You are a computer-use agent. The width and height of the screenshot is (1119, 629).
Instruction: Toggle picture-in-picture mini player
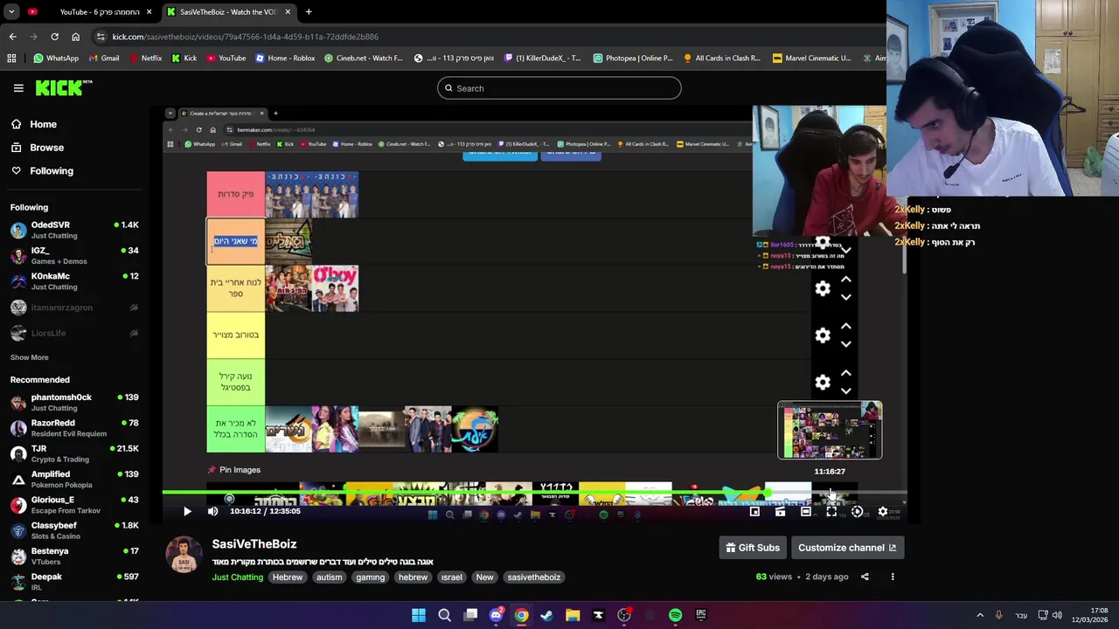[754, 512]
